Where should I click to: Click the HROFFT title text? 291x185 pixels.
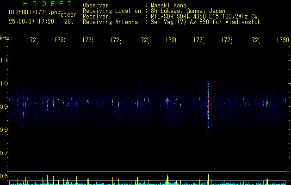(x=48, y=4)
